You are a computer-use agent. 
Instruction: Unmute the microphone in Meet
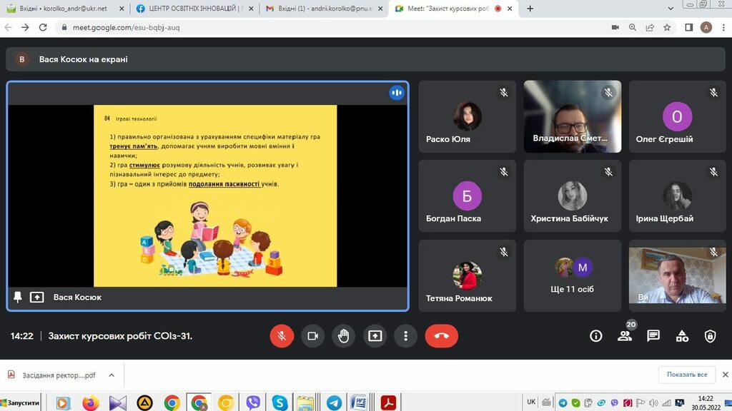click(x=282, y=336)
